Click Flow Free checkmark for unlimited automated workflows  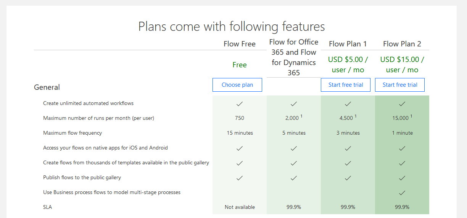[x=240, y=103]
